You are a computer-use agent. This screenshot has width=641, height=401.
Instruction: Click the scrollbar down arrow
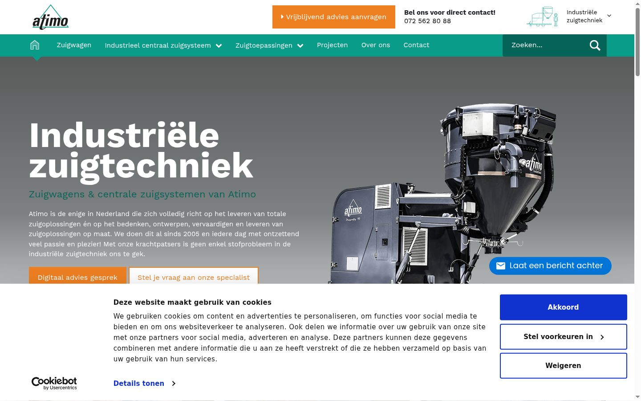(x=637, y=397)
